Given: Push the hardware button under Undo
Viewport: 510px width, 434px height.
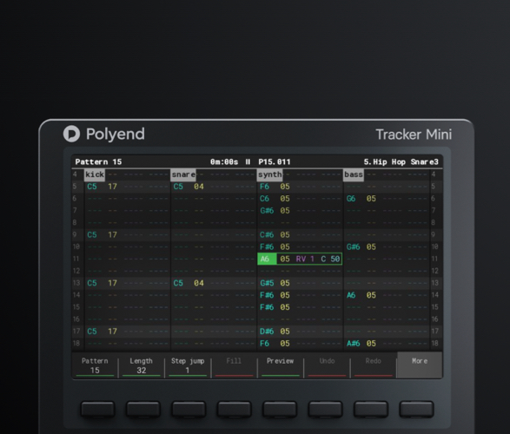Looking at the screenshot, I should click(x=325, y=409).
